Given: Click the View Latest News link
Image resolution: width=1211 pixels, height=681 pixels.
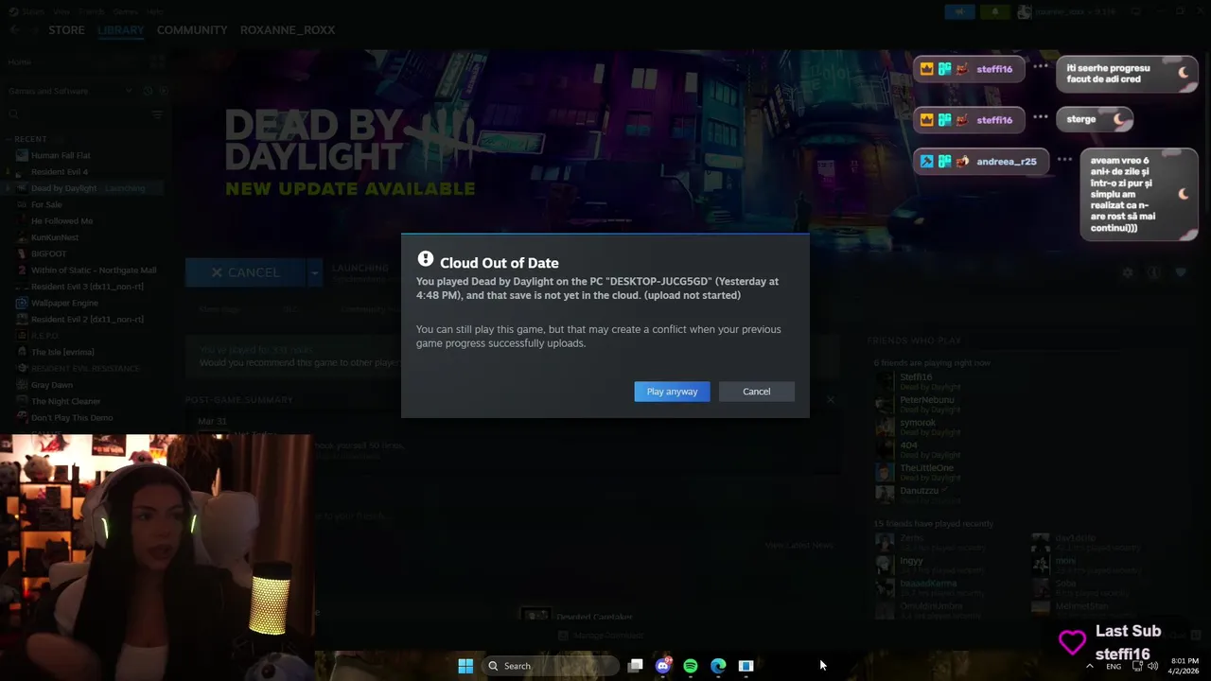Looking at the screenshot, I should click(799, 546).
